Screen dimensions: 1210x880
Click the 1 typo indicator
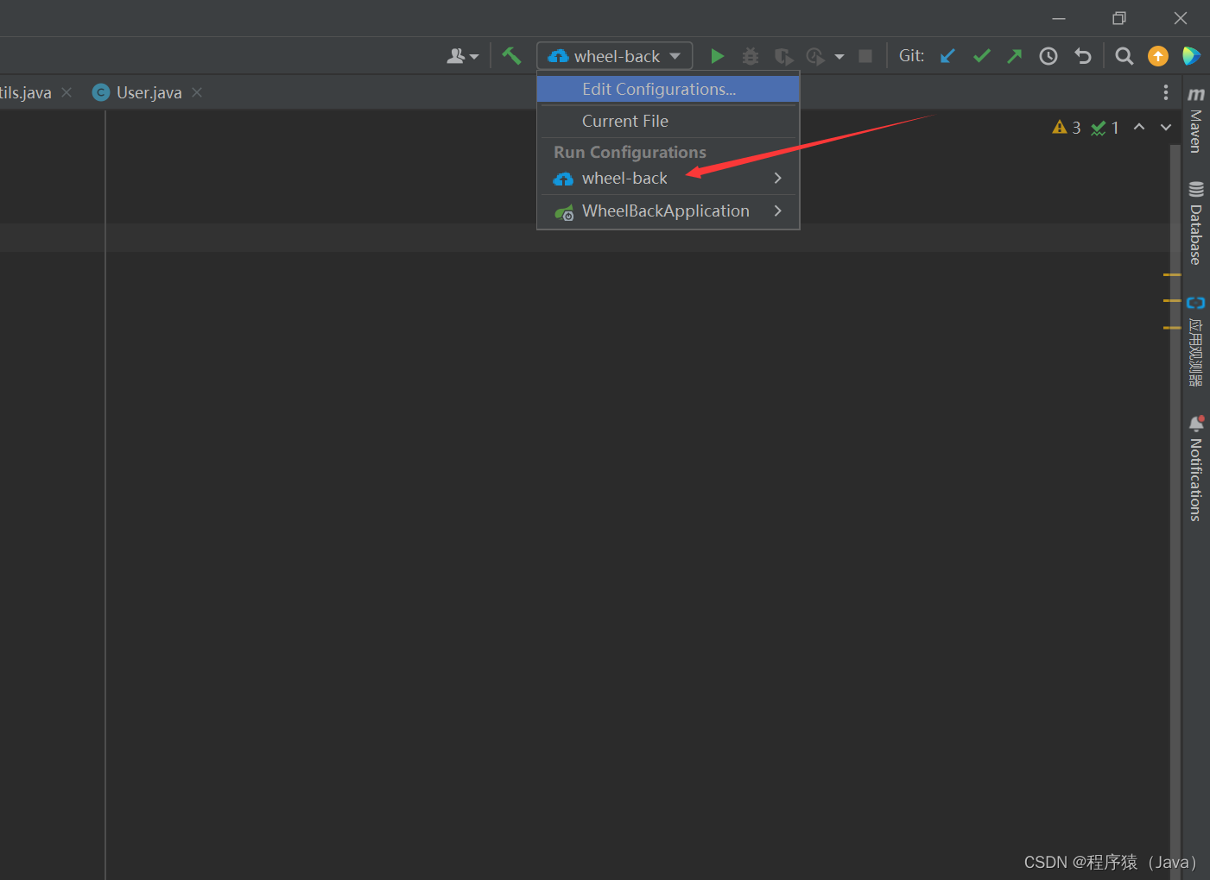[1105, 128]
